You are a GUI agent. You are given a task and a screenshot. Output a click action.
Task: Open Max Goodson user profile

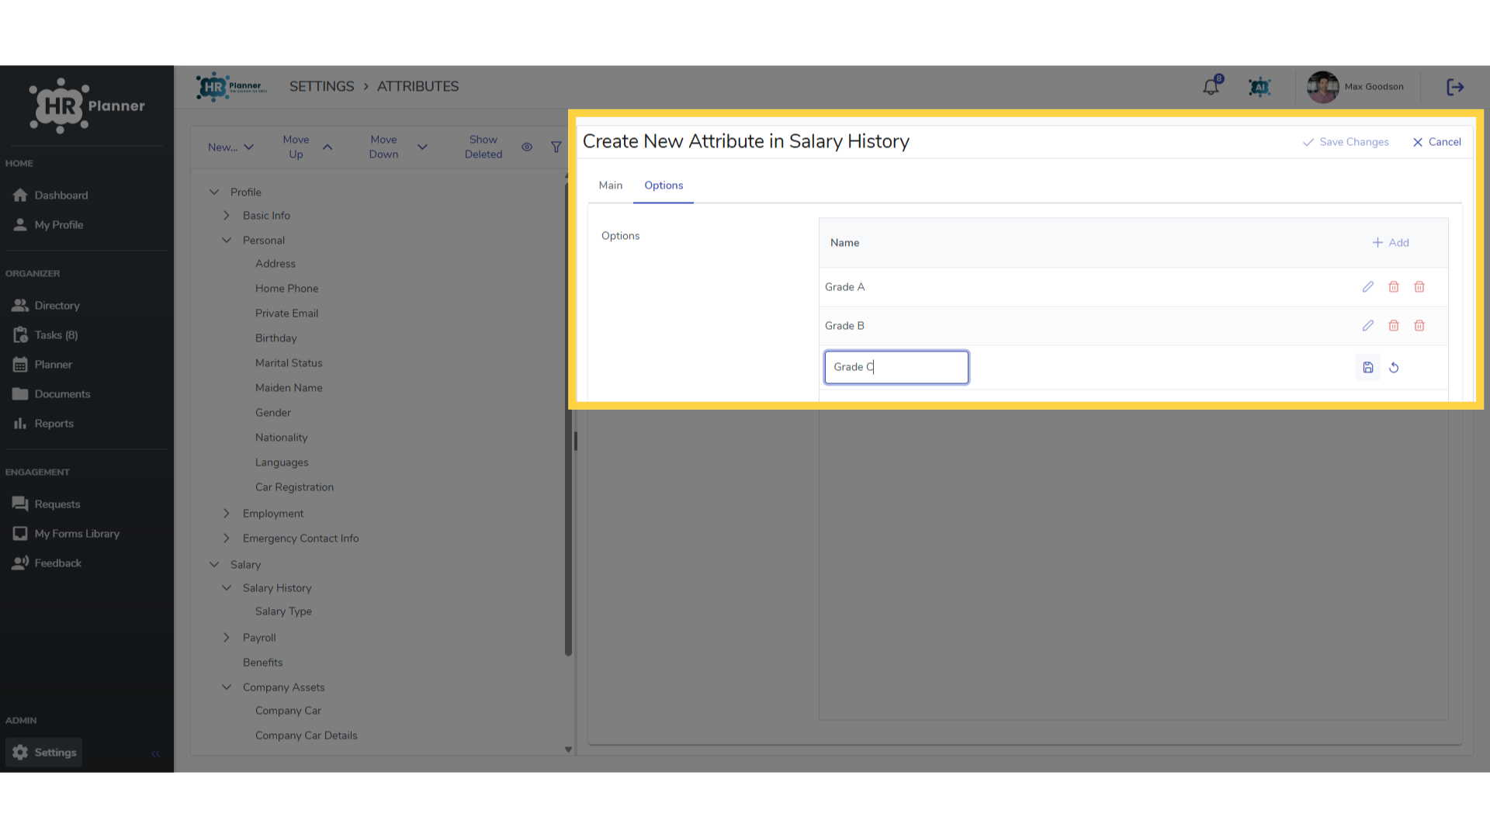pyautogui.click(x=1356, y=87)
